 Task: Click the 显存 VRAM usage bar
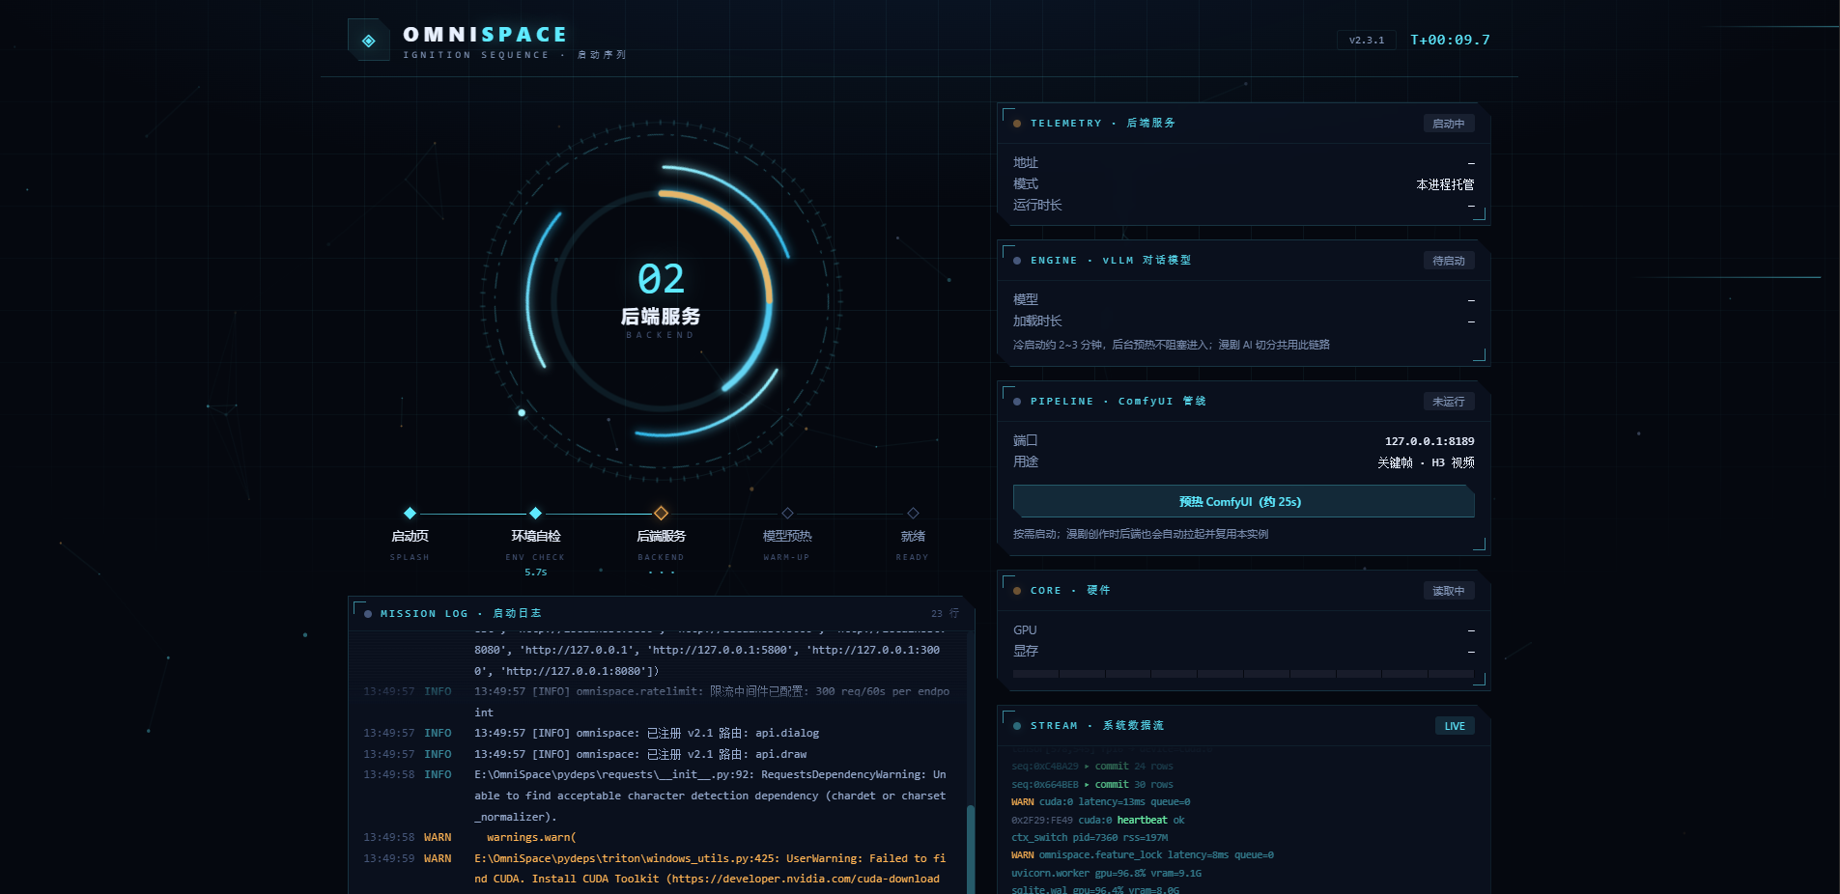tap(1243, 674)
